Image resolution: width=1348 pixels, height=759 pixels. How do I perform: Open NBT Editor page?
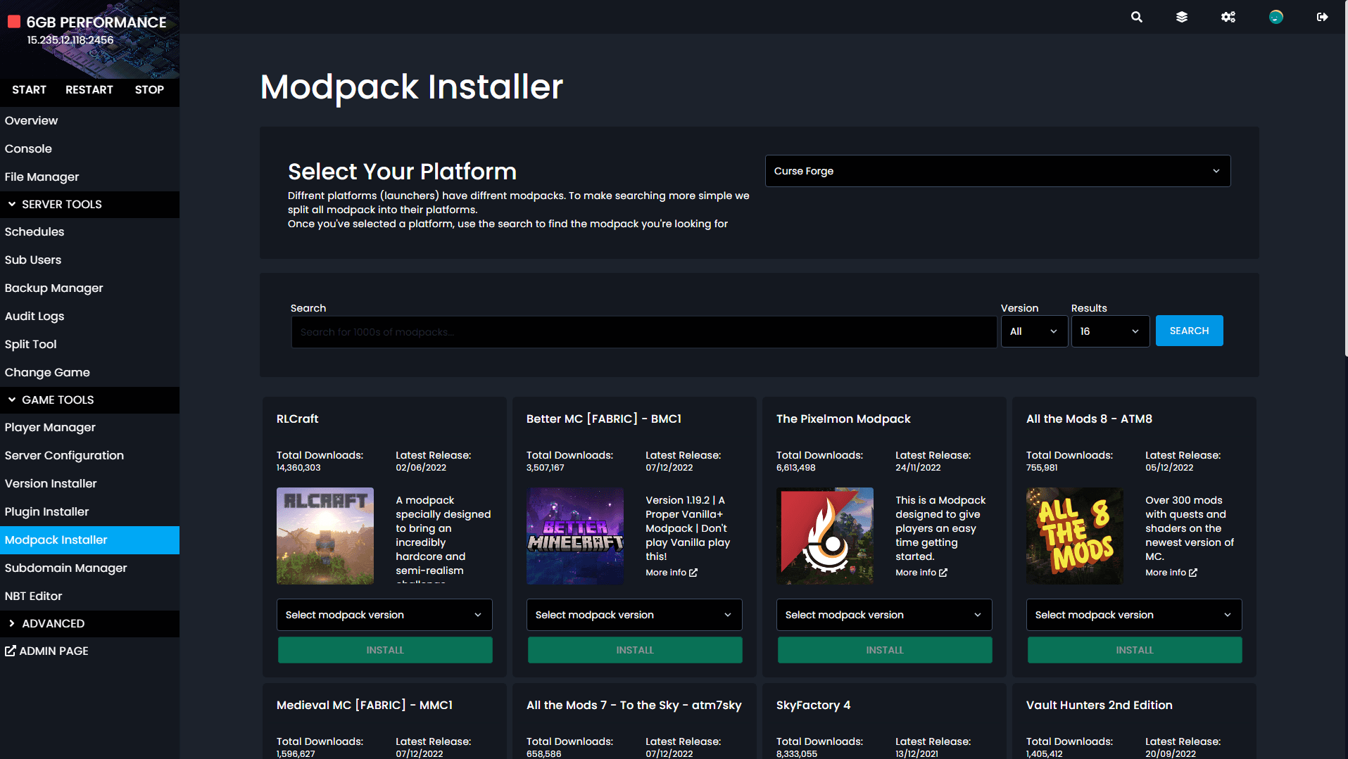click(x=89, y=596)
